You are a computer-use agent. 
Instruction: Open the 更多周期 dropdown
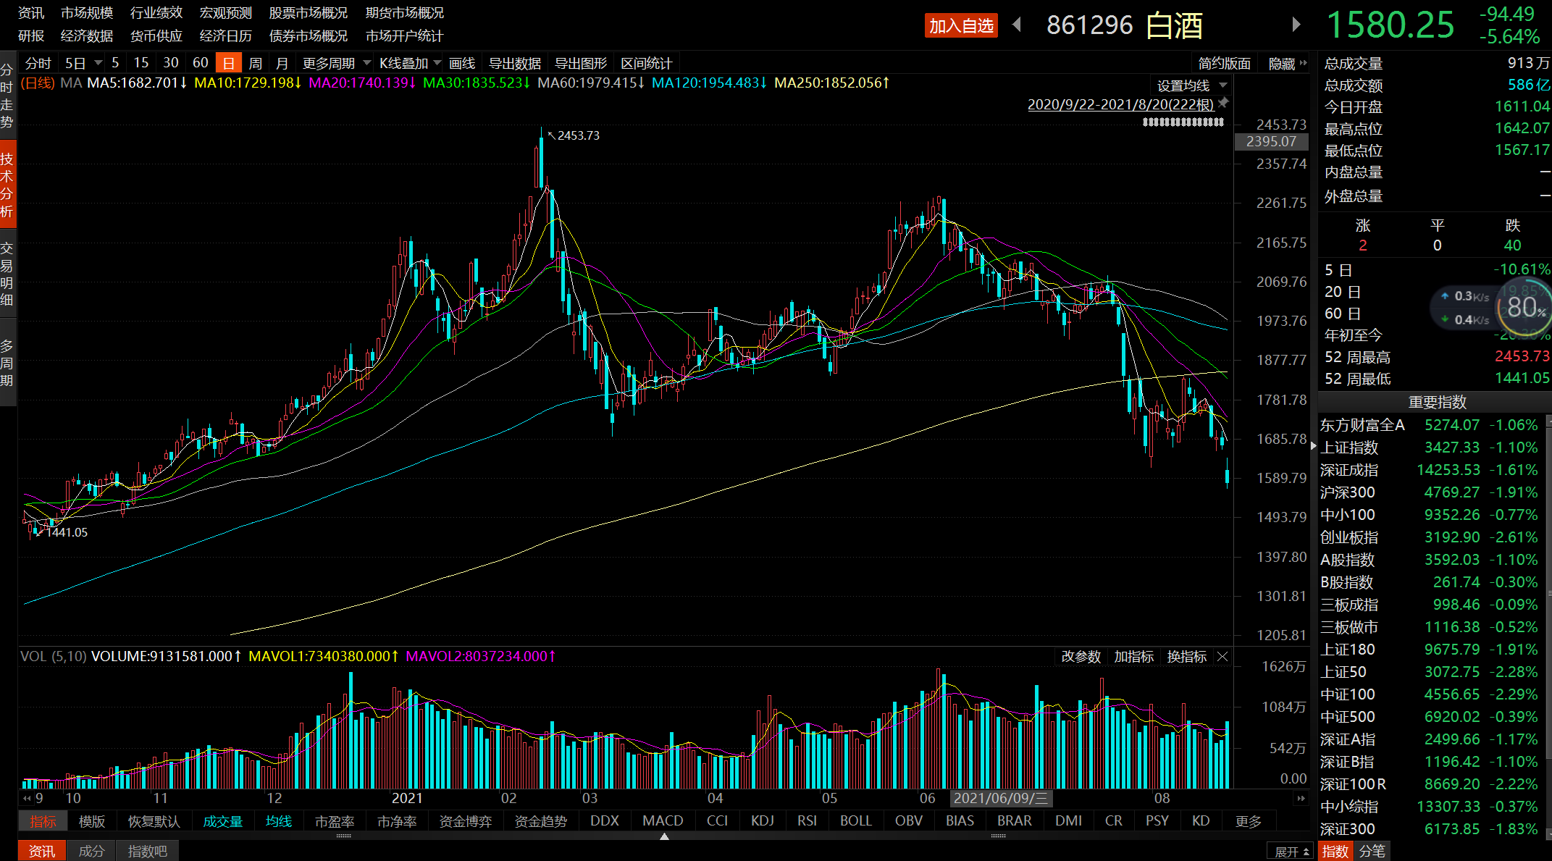pos(330,62)
